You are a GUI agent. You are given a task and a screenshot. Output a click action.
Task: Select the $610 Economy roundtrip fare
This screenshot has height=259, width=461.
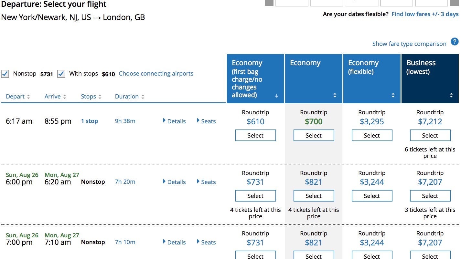[255, 136]
